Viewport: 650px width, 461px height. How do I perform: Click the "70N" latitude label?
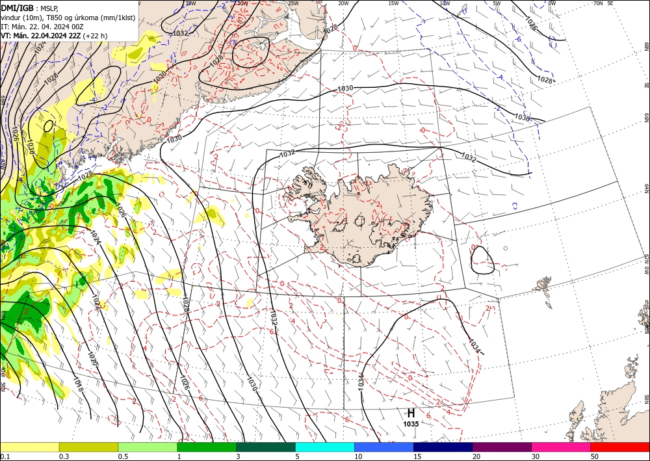click(x=598, y=3)
